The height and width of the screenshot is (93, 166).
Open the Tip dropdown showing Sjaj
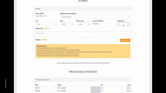point(46,24)
